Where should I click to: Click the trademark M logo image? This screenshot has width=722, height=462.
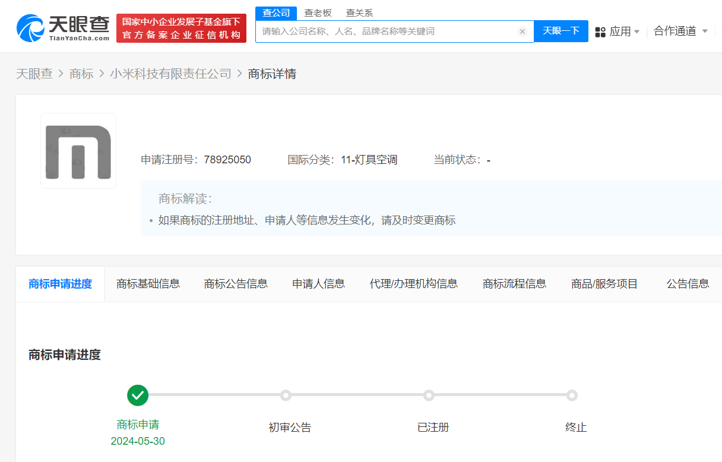[78, 150]
